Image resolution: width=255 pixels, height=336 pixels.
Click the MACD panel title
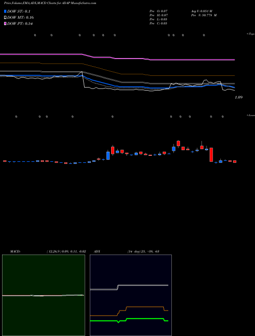tap(15, 251)
